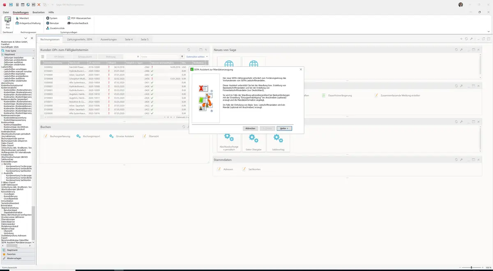493x271 pixels.
Task: Open Anlagenbuchhaltung from the ribbon
Action: point(28,23)
